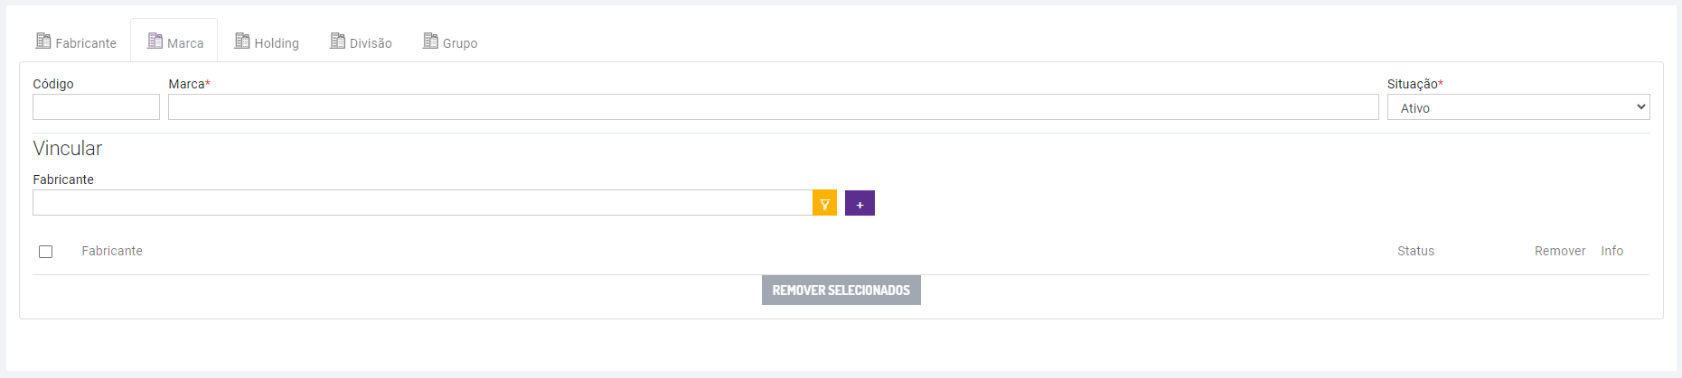The image size is (1682, 378).
Task: Click the Situação field label
Action: pyautogui.click(x=1414, y=84)
